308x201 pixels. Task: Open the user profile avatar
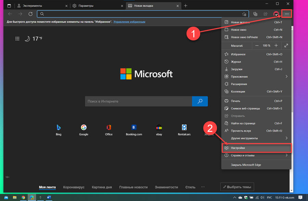tap(276, 14)
